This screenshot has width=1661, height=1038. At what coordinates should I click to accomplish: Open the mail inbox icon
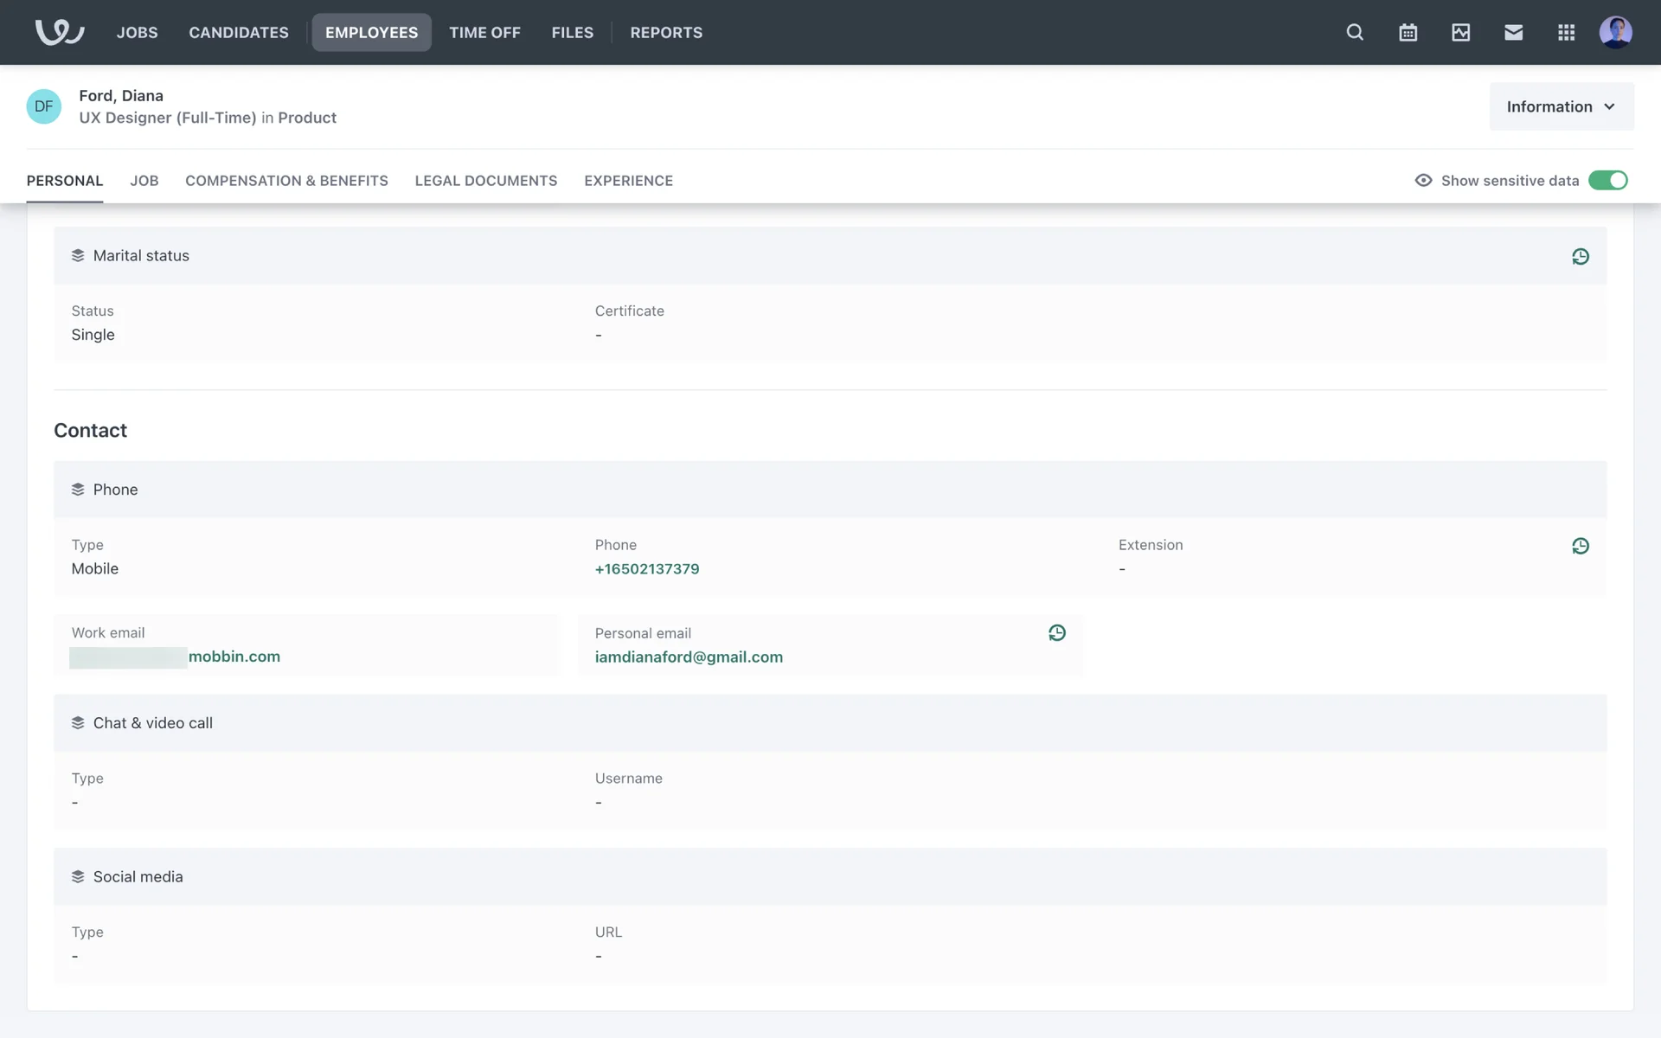coord(1513,32)
